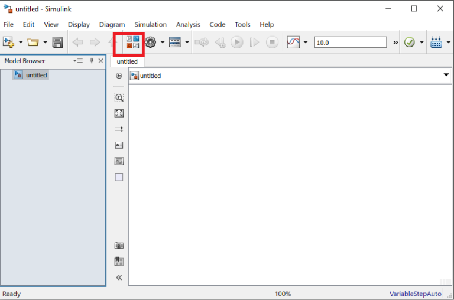
Task: Expand the gear icon dropdown arrow
Action: 163,43
